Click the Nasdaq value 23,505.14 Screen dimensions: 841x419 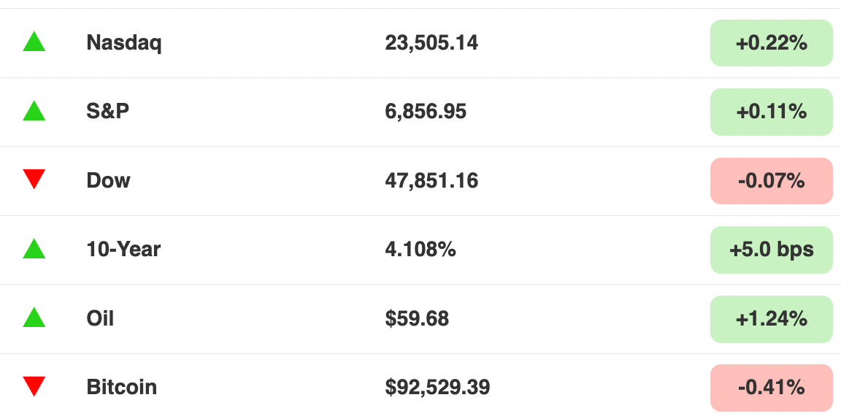tap(431, 43)
